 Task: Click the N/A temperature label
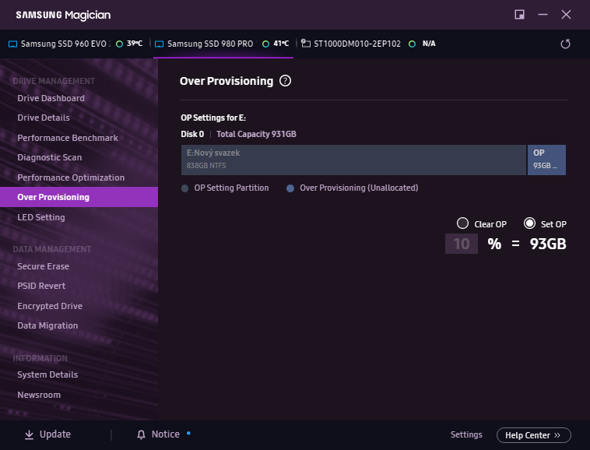429,44
